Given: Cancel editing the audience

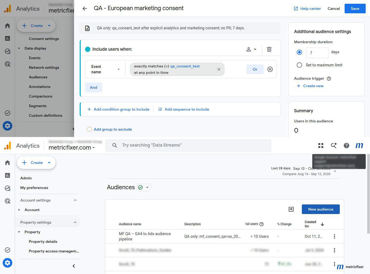Looking at the screenshot, I should pos(334,9).
